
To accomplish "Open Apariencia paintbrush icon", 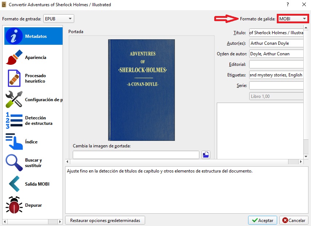I will point(14,57).
